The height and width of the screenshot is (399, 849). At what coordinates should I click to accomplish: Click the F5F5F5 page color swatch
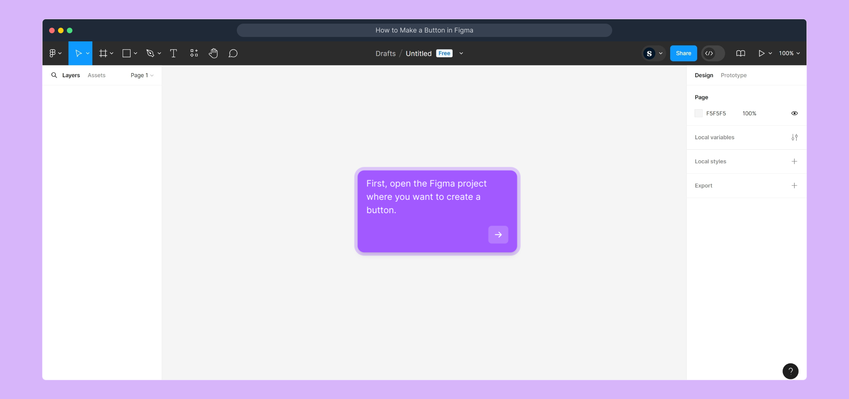pos(698,113)
